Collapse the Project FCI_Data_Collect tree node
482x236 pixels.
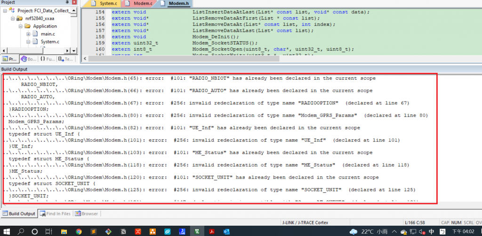point(5,10)
